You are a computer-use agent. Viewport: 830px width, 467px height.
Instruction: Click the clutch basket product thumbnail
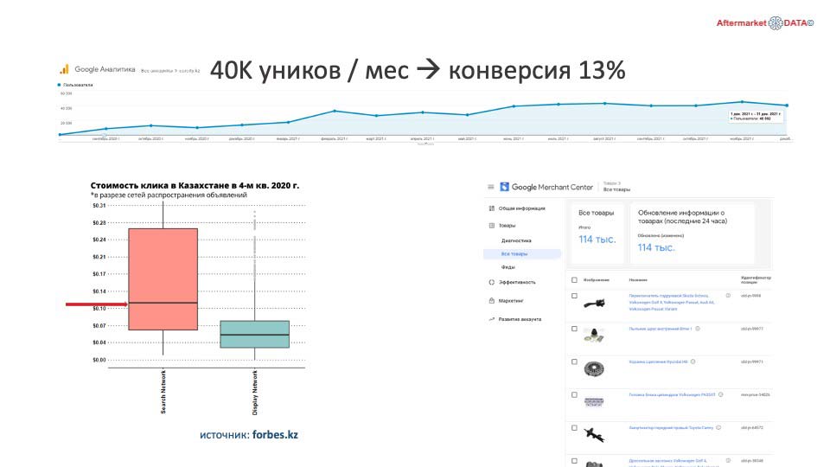594,369
